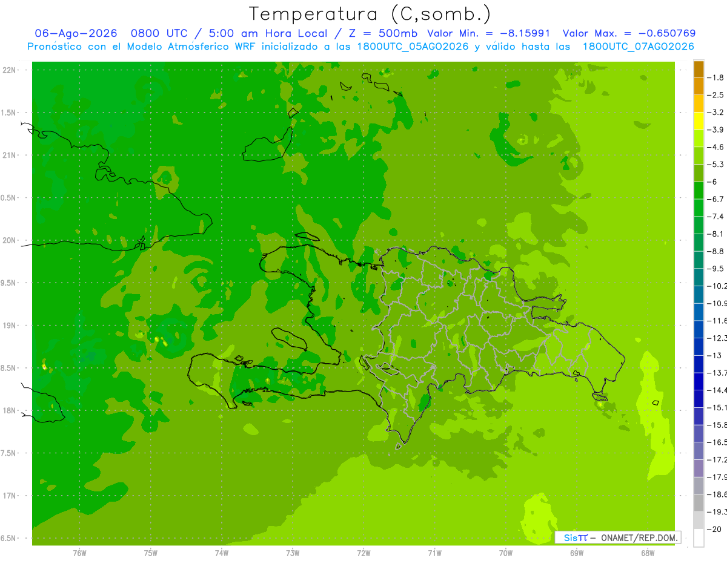Image resolution: width=727 pixels, height=561 pixels.
Task: Click the '17N' latitude axis label
Action: (10, 495)
